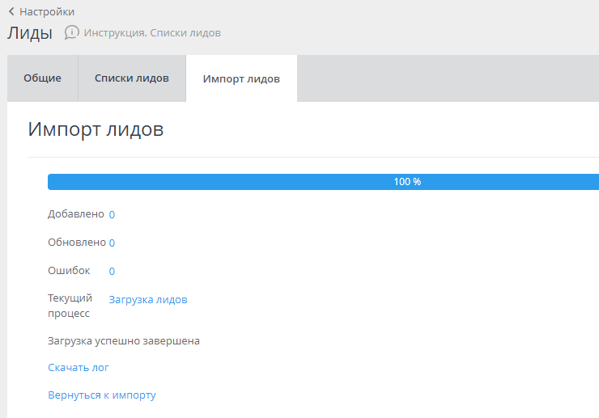Click the Ошибок count value
This screenshot has width=599, height=418.
tap(112, 271)
